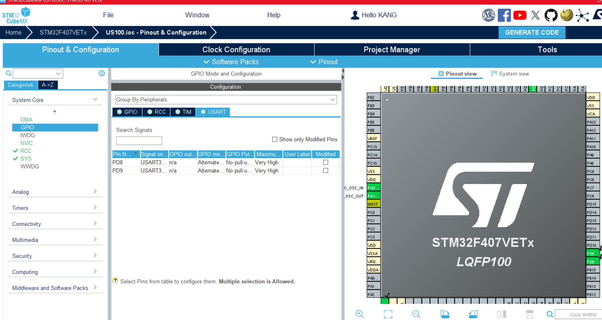Switch to Project Manager tab
The image size is (602, 320).
click(x=392, y=50)
